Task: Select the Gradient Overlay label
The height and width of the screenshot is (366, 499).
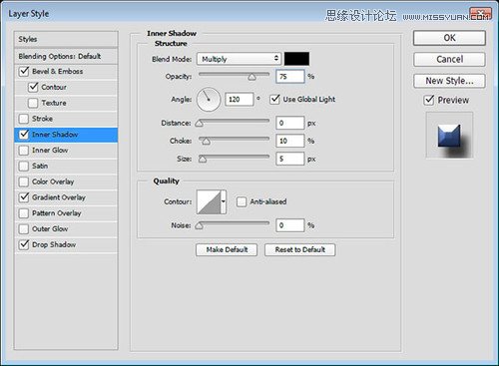Action: [x=59, y=197]
